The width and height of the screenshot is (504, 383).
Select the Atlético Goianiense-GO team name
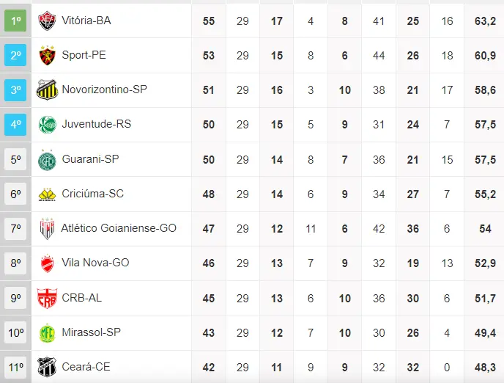click(119, 228)
